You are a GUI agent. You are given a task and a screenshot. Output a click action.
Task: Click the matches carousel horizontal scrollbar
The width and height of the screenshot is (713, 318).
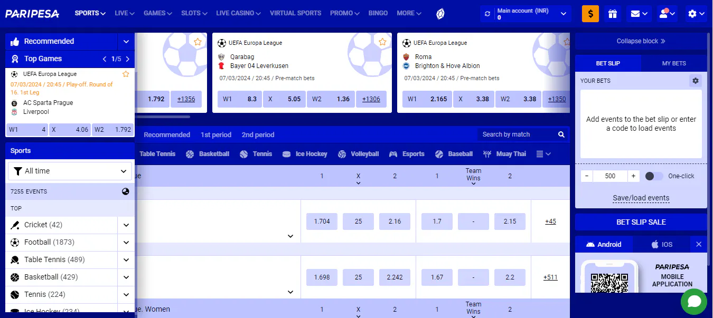[163, 117]
